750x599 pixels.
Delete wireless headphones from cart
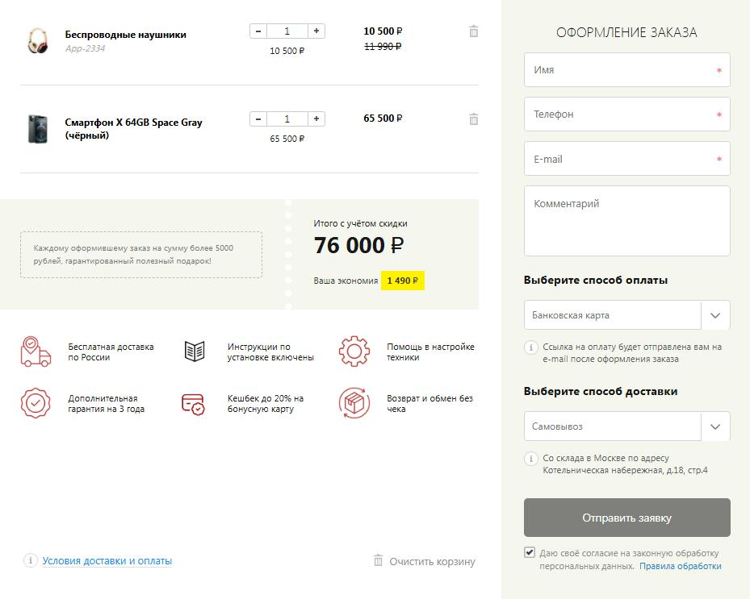click(x=474, y=31)
